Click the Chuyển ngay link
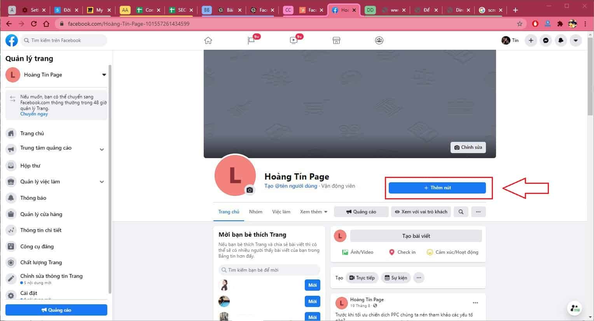Viewport: 594px width, 321px height. tap(34, 114)
